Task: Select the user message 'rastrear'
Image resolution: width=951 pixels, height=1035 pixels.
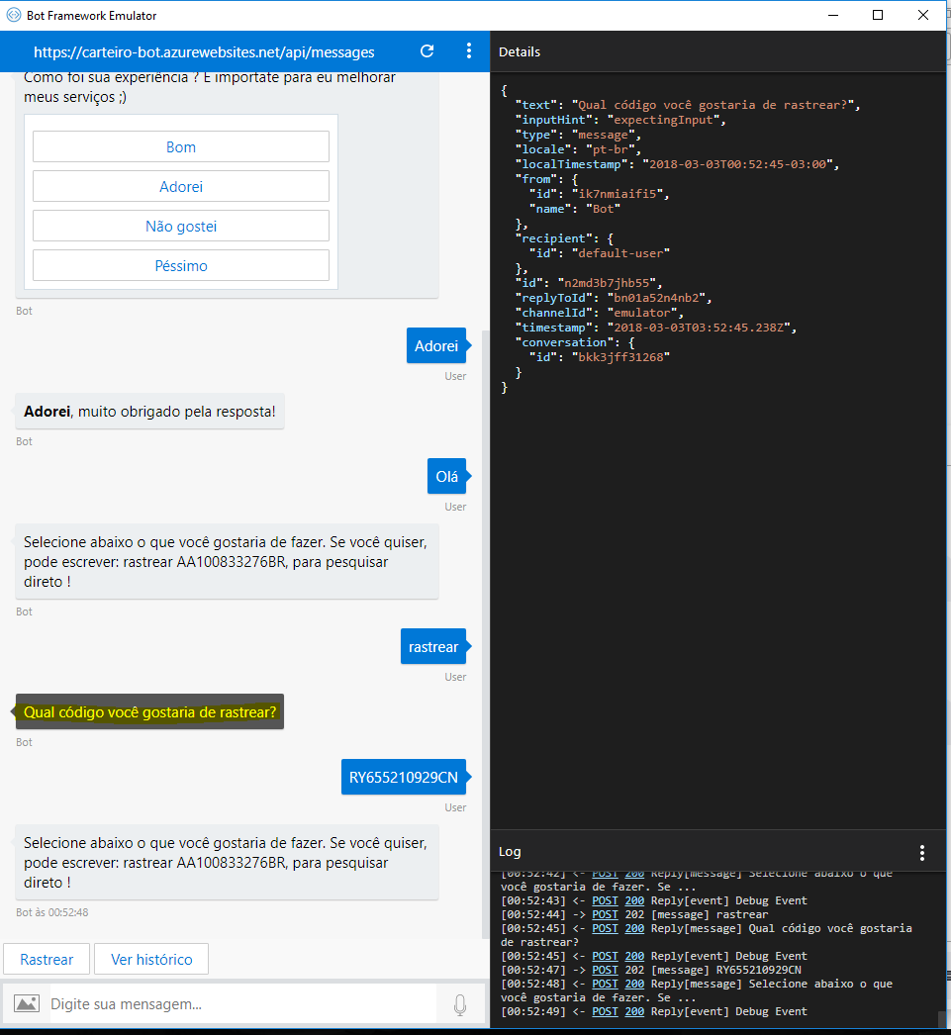Action: tap(432, 646)
